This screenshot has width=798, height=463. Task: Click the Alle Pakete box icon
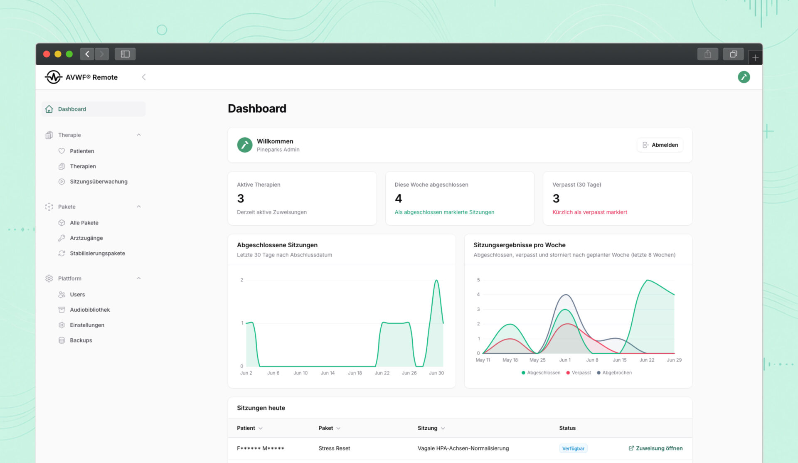pos(62,223)
